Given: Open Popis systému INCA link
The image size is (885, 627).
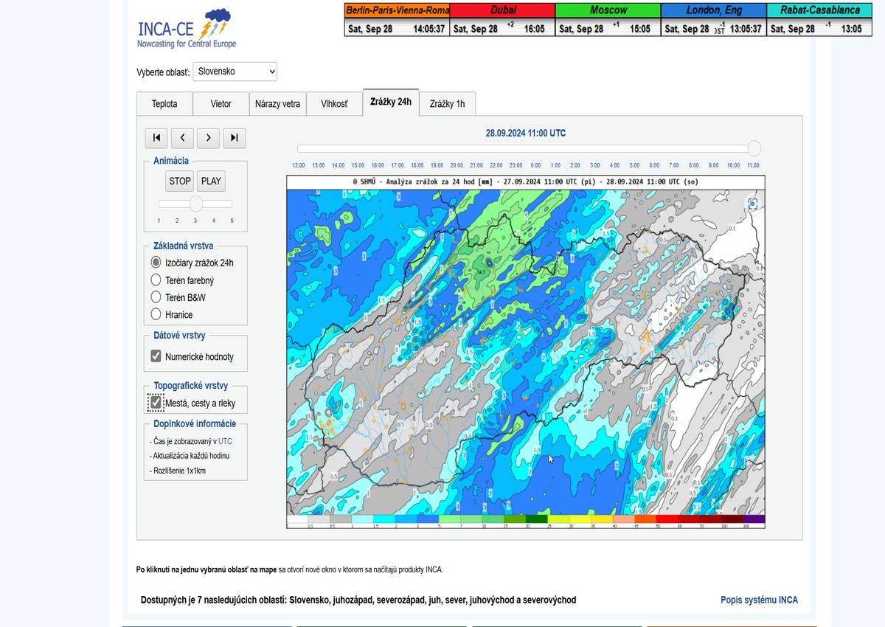Looking at the screenshot, I should click(759, 600).
